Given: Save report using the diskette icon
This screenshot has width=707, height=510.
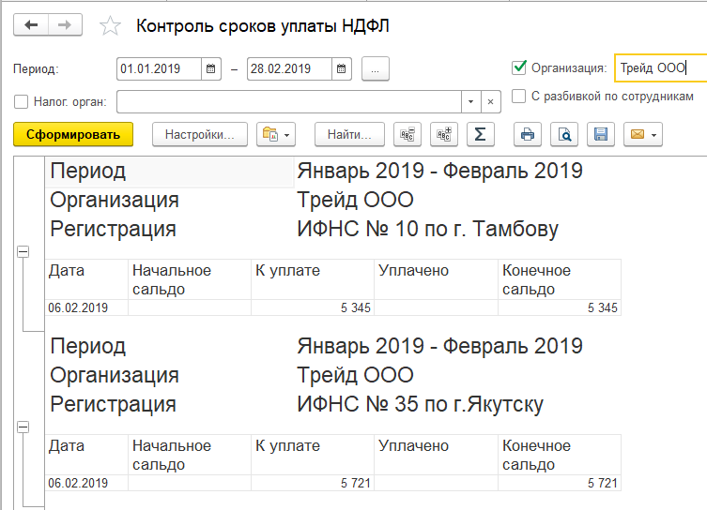Looking at the screenshot, I should tap(601, 135).
